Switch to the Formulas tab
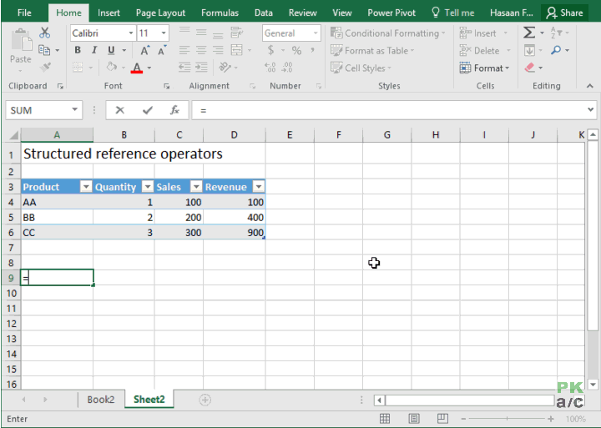Image resolution: width=601 pixels, height=428 pixels. point(220,13)
